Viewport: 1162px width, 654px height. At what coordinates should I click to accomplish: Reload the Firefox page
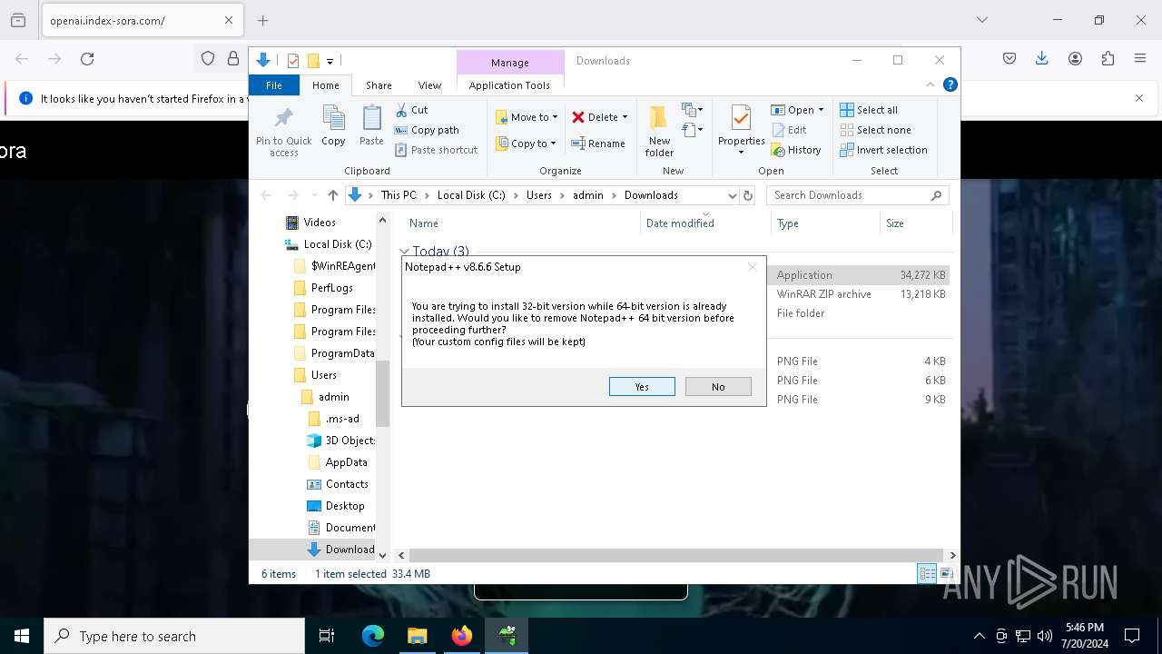[x=87, y=59]
